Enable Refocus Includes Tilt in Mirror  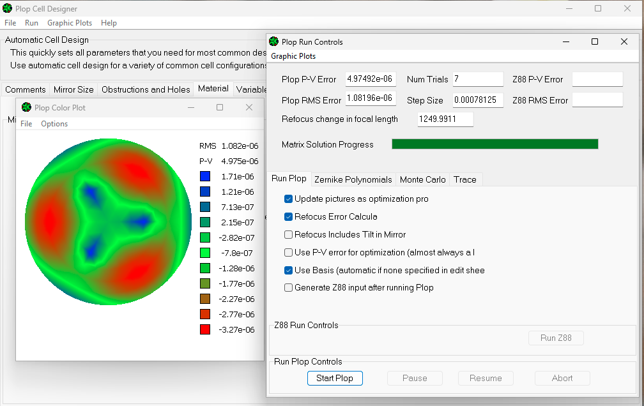click(289, 235)
